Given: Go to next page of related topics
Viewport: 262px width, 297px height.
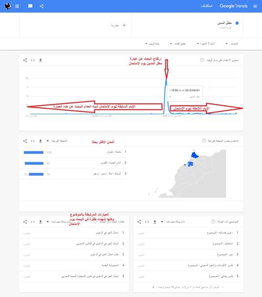Looking at the screenshot, I should (153, 287).
